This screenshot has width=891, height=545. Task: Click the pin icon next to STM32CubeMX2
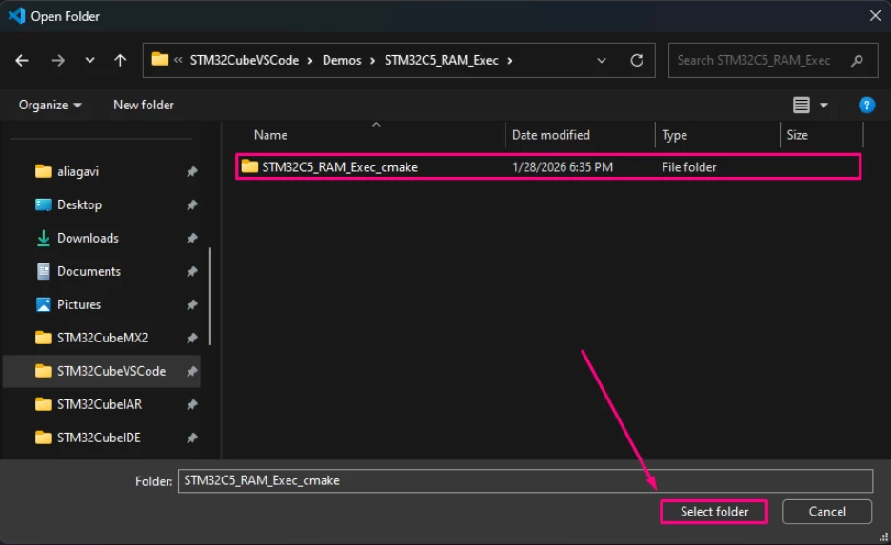click(192, 339)
